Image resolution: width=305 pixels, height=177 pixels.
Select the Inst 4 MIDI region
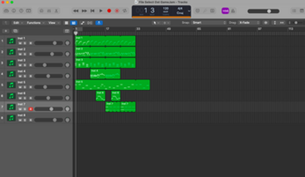[105, 74]
